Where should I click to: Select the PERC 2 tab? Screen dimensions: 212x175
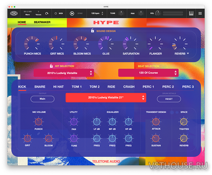click(168, 87)
